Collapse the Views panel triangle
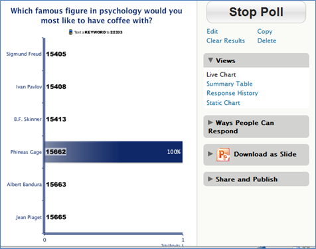The height and width of the screenshot is (249, 316). 210,60
